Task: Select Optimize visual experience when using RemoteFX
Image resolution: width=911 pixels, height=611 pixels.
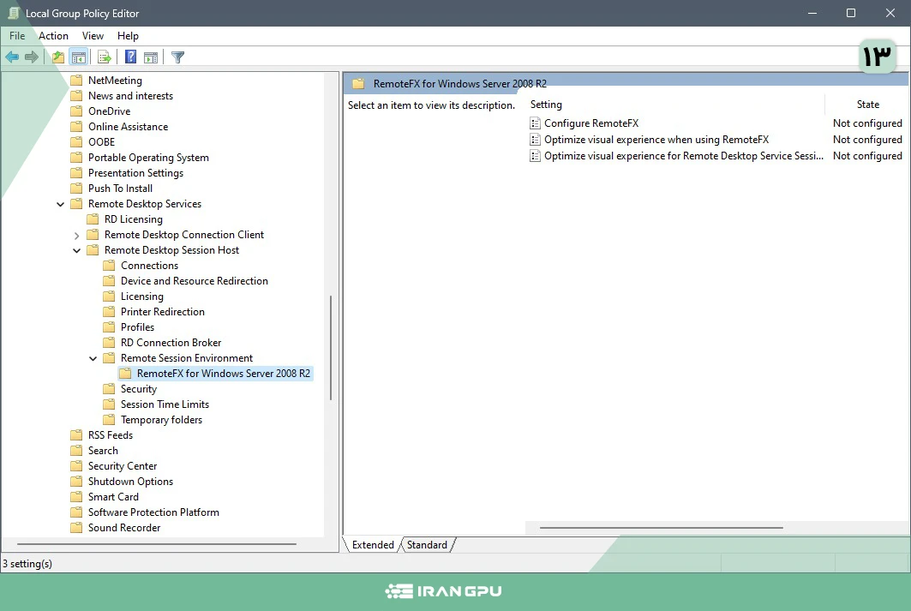Action: 656,140
